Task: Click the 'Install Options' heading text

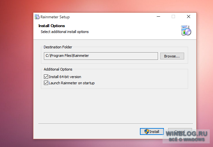Action: [52, 26]
